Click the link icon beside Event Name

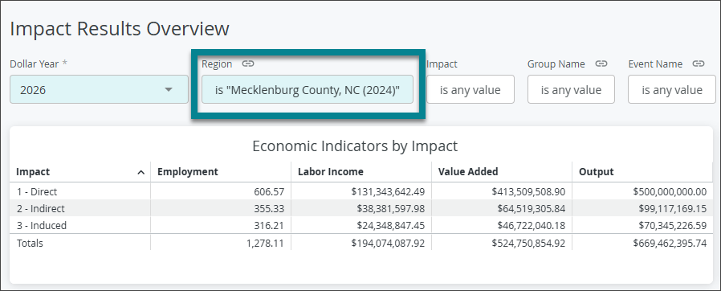pyautogui.click(x=699, y=64)
